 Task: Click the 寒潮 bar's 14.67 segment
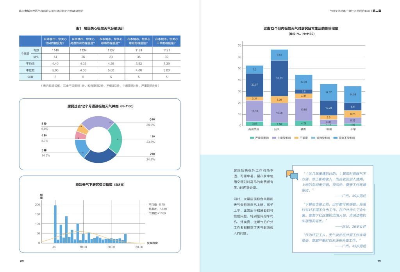pos(329,92)
